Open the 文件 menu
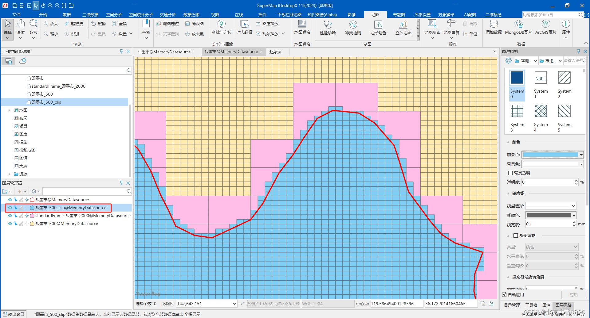Viewport: 590px width, 318px height. [16, 15]
